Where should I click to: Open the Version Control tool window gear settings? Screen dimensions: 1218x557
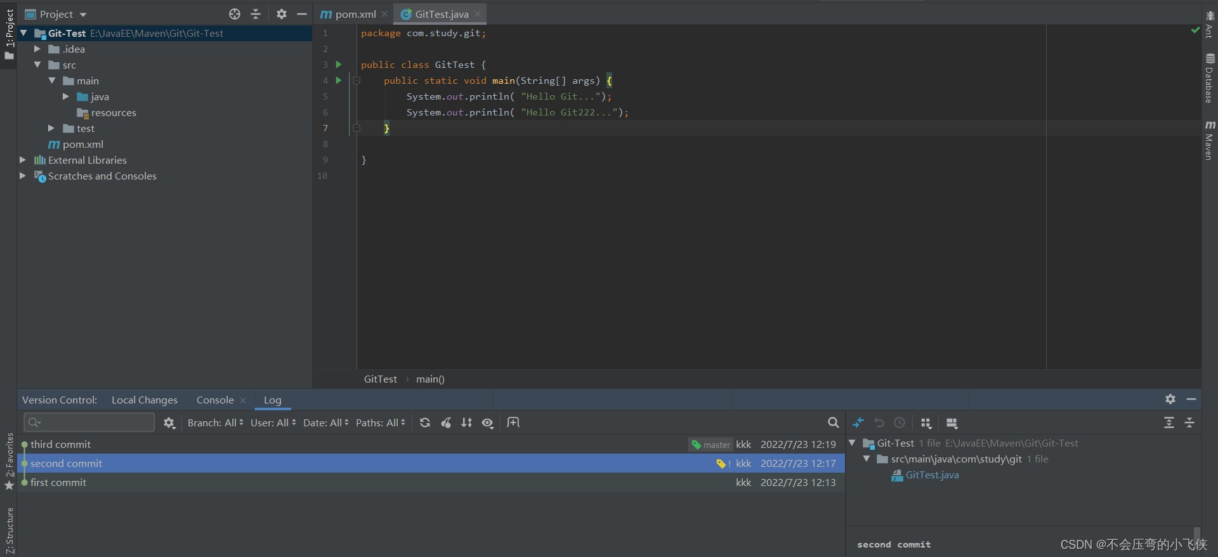click(x=1170, y=399)
